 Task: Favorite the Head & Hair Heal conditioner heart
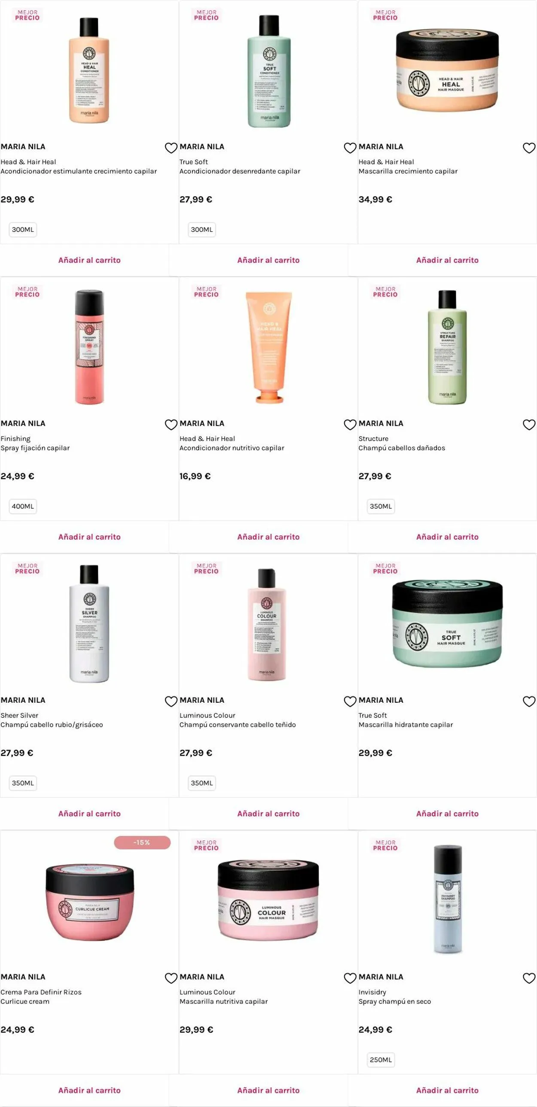pos(171,148)
